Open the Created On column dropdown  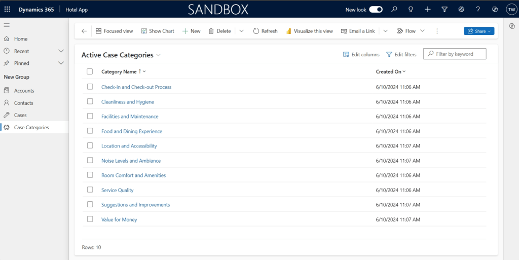(404, 71)
